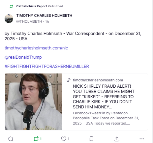The width and height of the screenshot is (153, 143).
Task: Open the 1h post timestamp
Action: pyautogui.click(x=47, y=22)
